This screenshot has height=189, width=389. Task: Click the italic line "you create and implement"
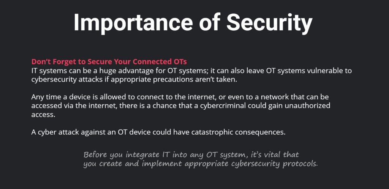(201, 164)
